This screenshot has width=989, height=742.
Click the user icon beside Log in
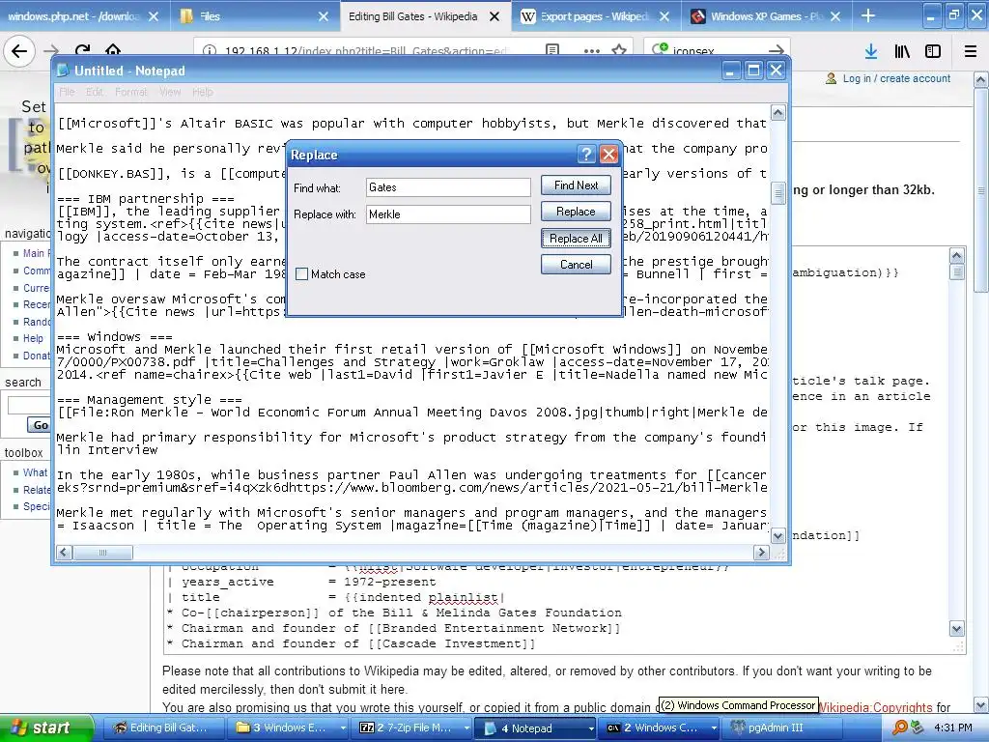(x=832, y=78)
